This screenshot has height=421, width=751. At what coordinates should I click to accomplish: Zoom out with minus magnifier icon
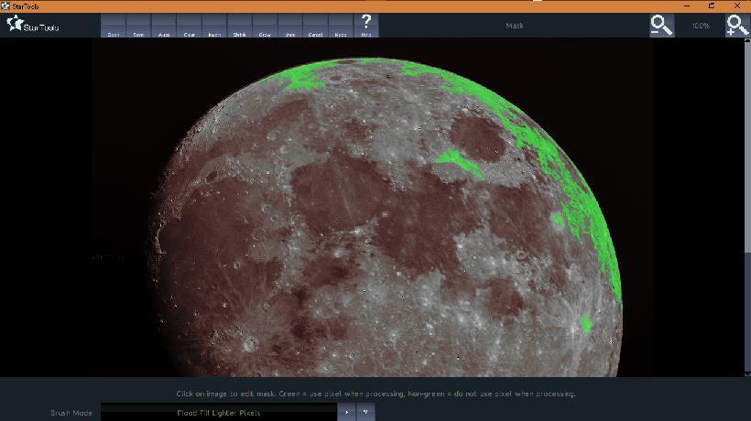tap(661, 26)
